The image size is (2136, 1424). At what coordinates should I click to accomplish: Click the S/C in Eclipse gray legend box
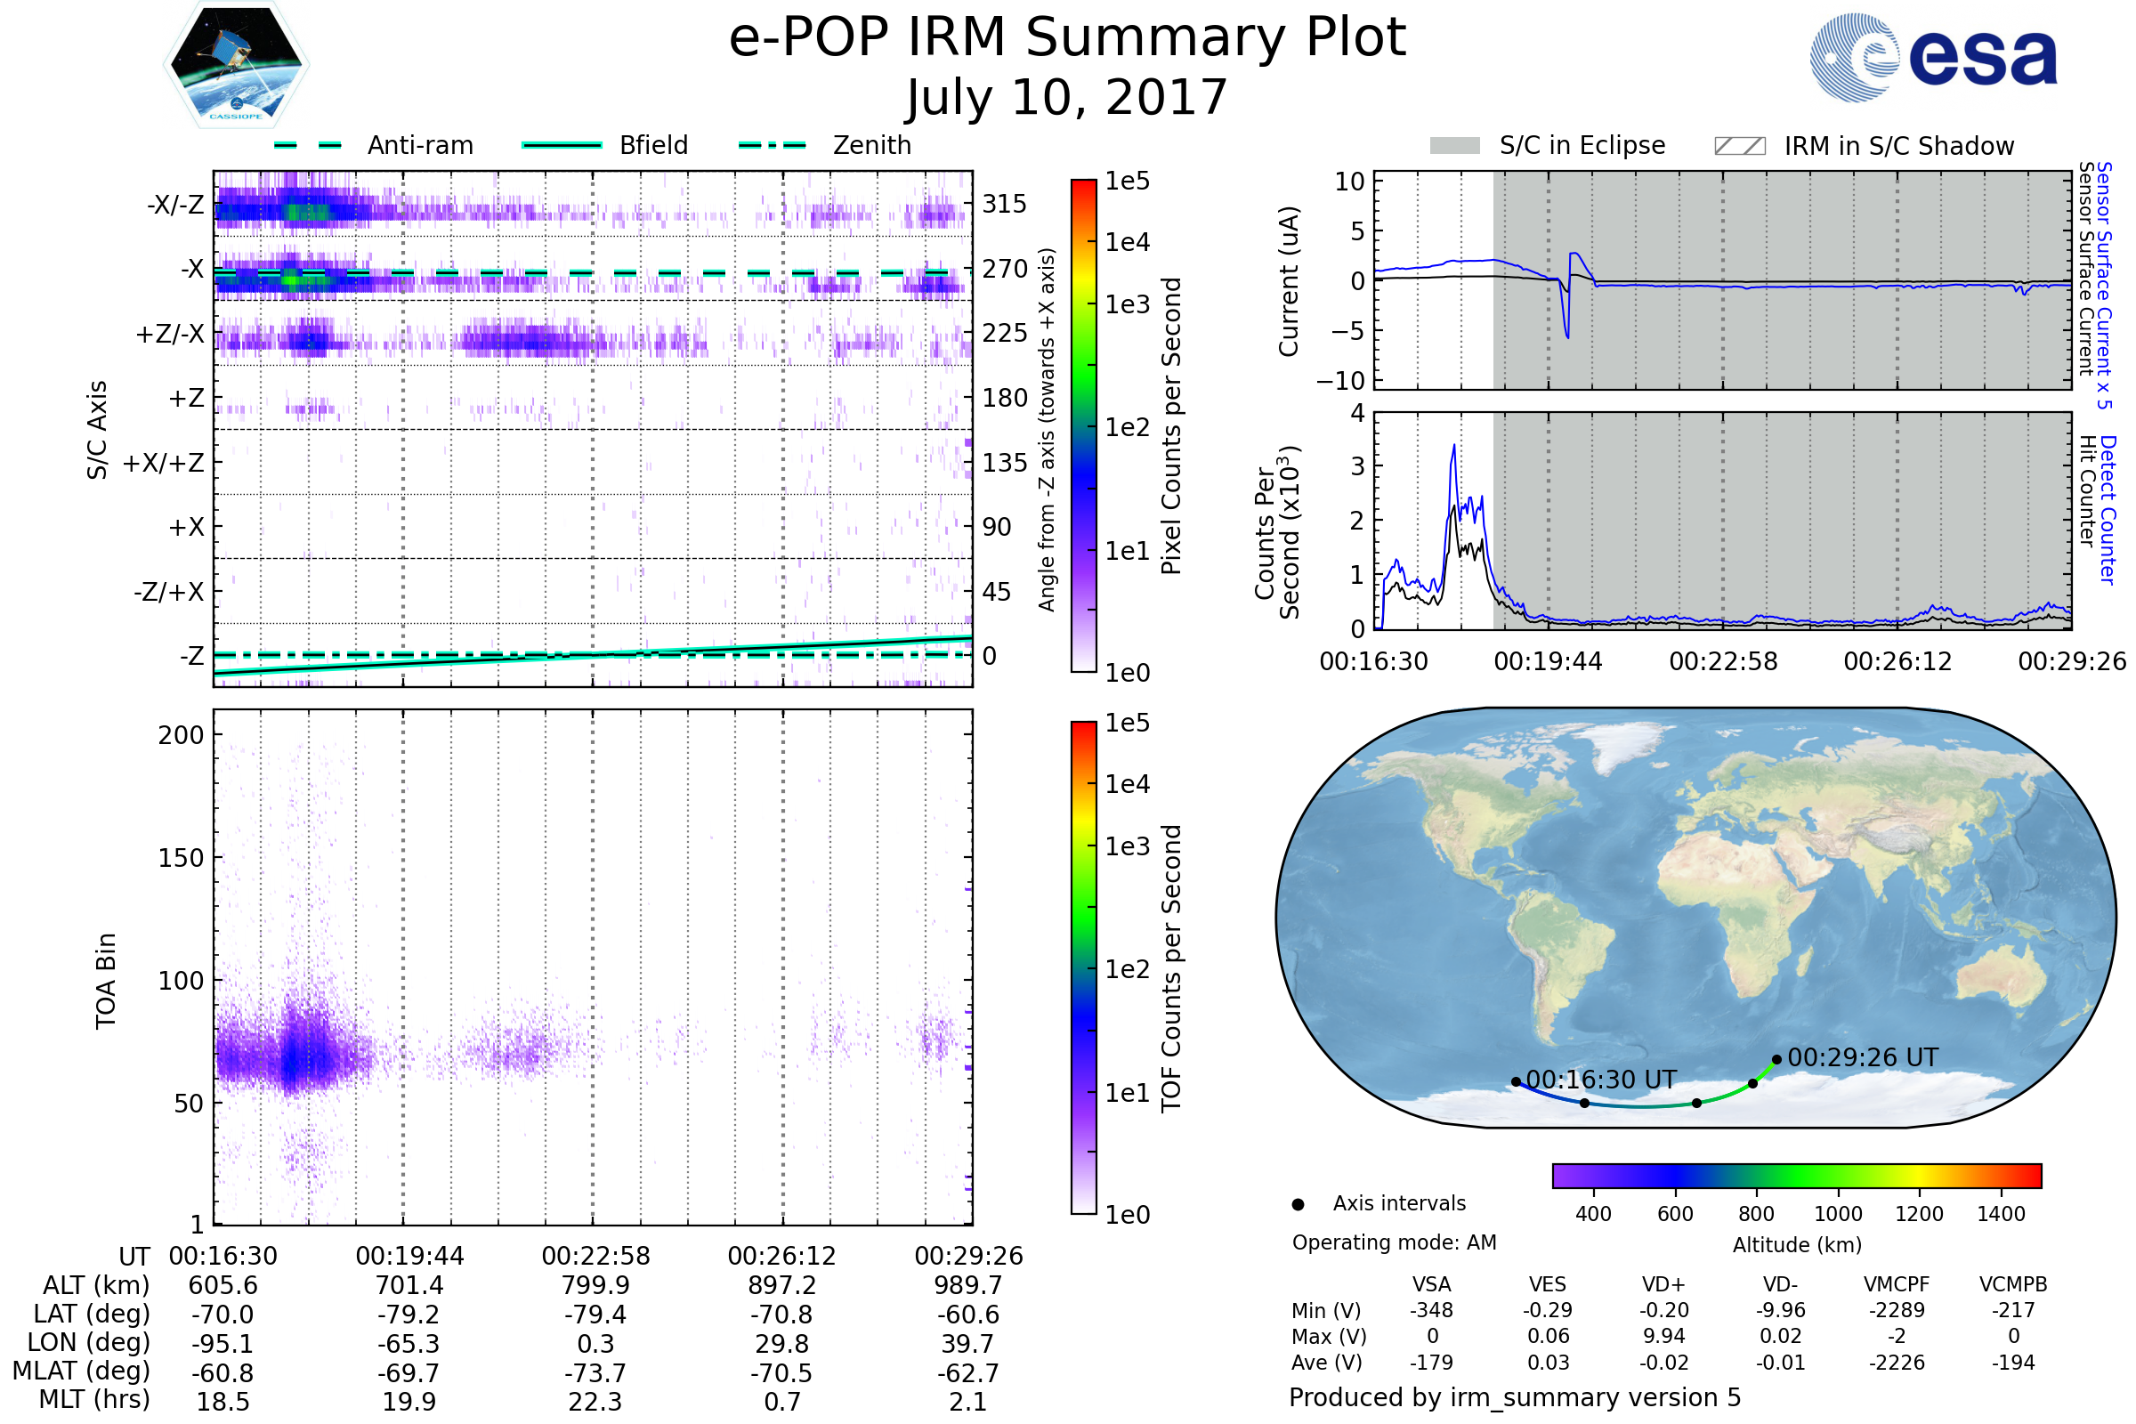tap(1454, 146)
